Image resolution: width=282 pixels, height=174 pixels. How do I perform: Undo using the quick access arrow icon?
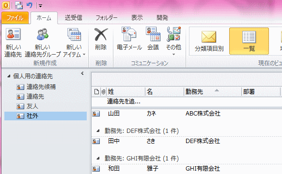click(30, 5)
